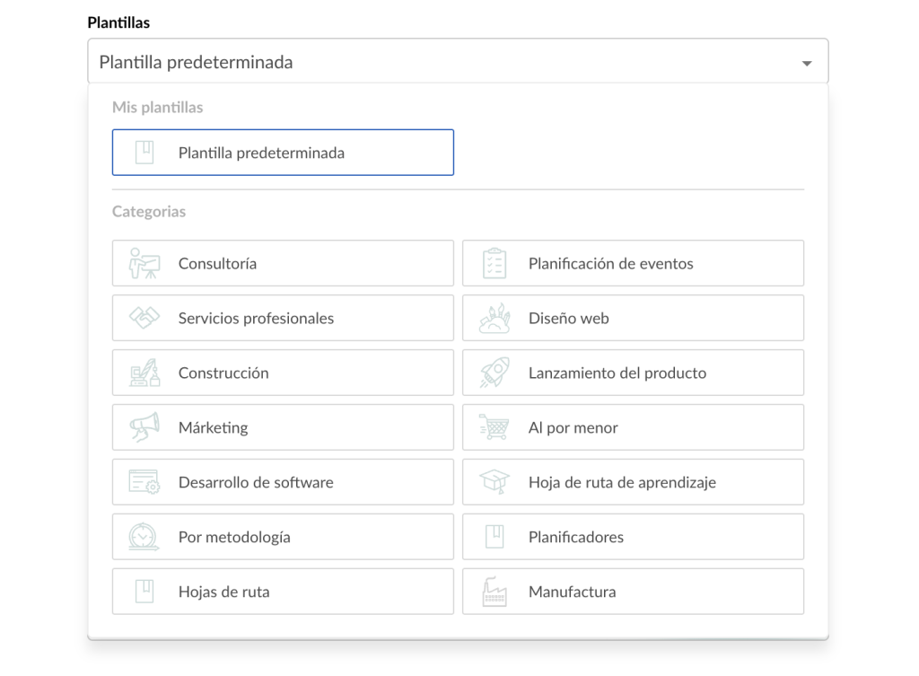Click the graduation cap icon for aprendizaje
This screenshot has height=676, width=919.
coord(495,482)
